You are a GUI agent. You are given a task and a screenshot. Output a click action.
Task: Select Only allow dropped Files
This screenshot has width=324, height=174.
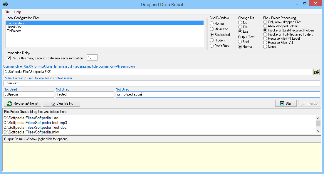pos(283,22)
